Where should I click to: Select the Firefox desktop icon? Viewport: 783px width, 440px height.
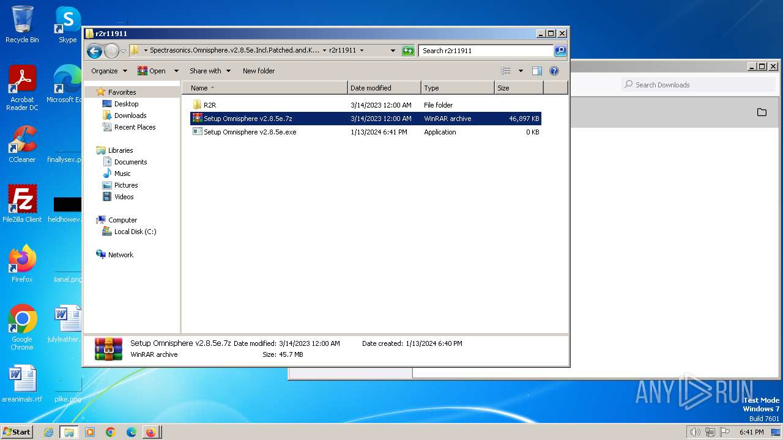[x=22, y=264]
